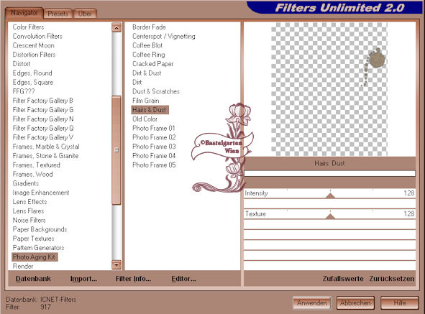Viewport: 425px width, 314px height.
Task: Click the scroll up arrow in category list
Action: click(116, 27)
